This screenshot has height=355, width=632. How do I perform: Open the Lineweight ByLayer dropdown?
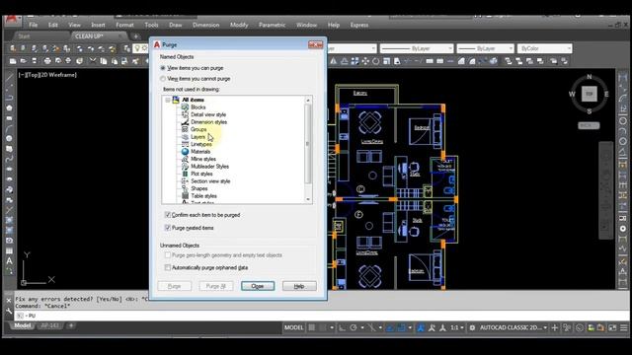click(x=485, y=48)
